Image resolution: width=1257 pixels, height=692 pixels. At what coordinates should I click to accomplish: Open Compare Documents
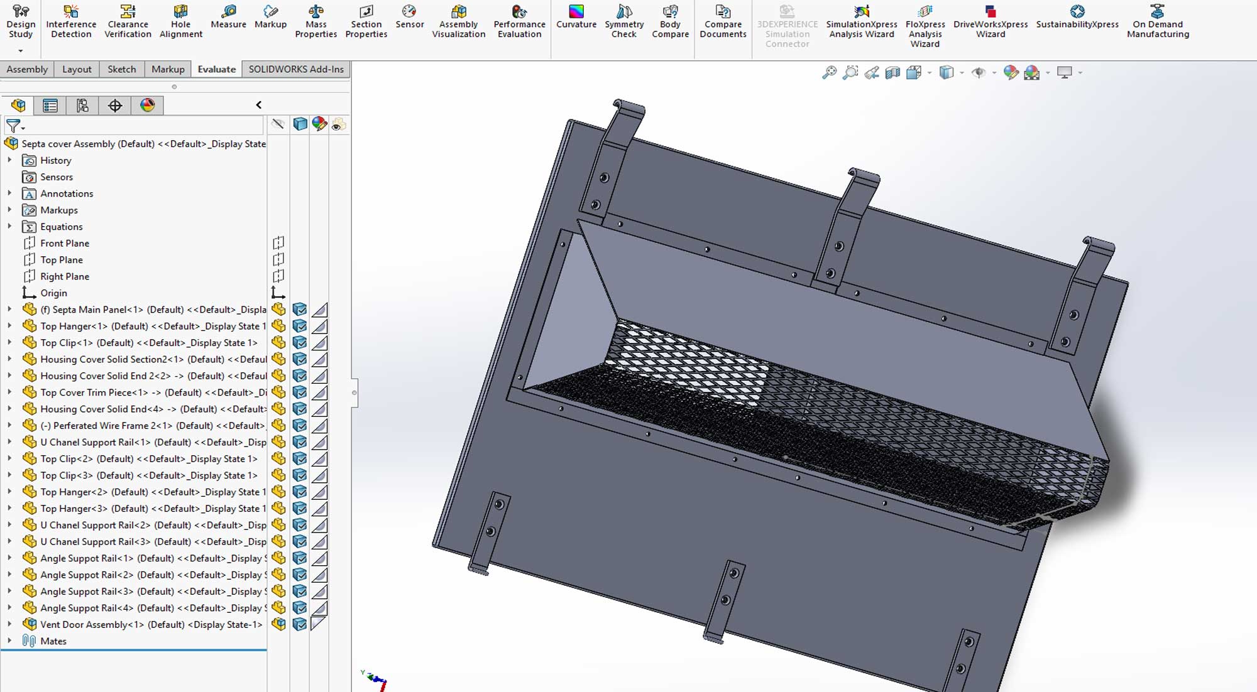tap(723, 22)
